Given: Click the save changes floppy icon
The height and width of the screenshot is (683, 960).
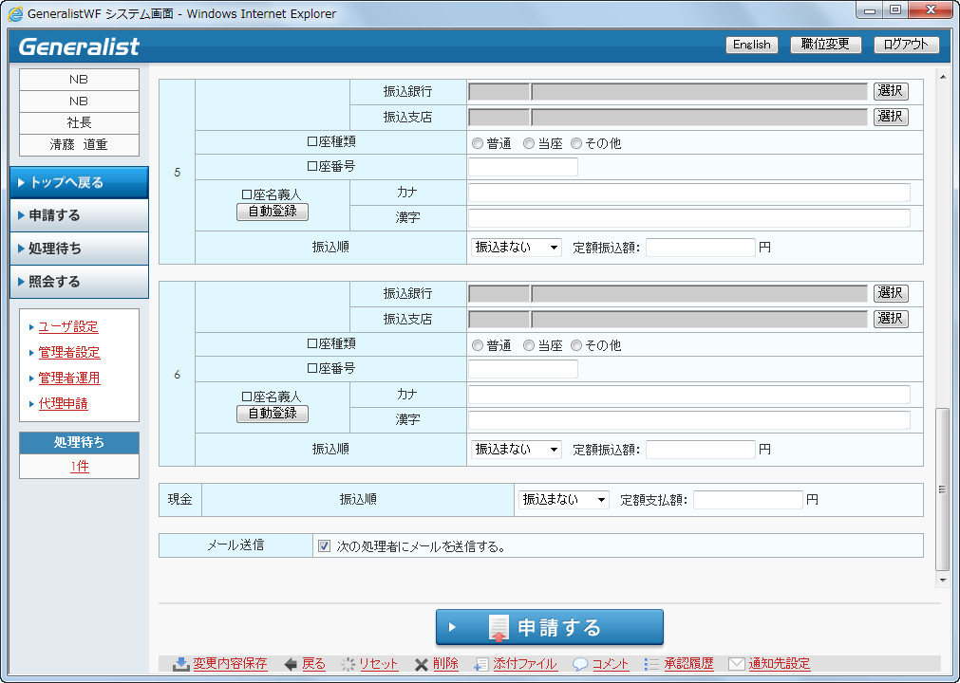Looking at the screenshot, I should pos(180,664).
